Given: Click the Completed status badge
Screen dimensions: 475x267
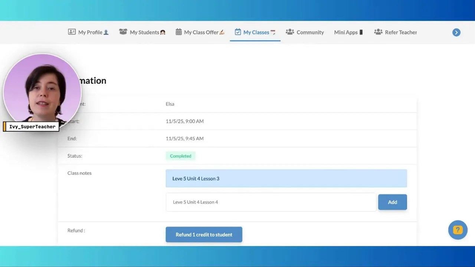Looking at the screenshot, I should tap(180, 156).
